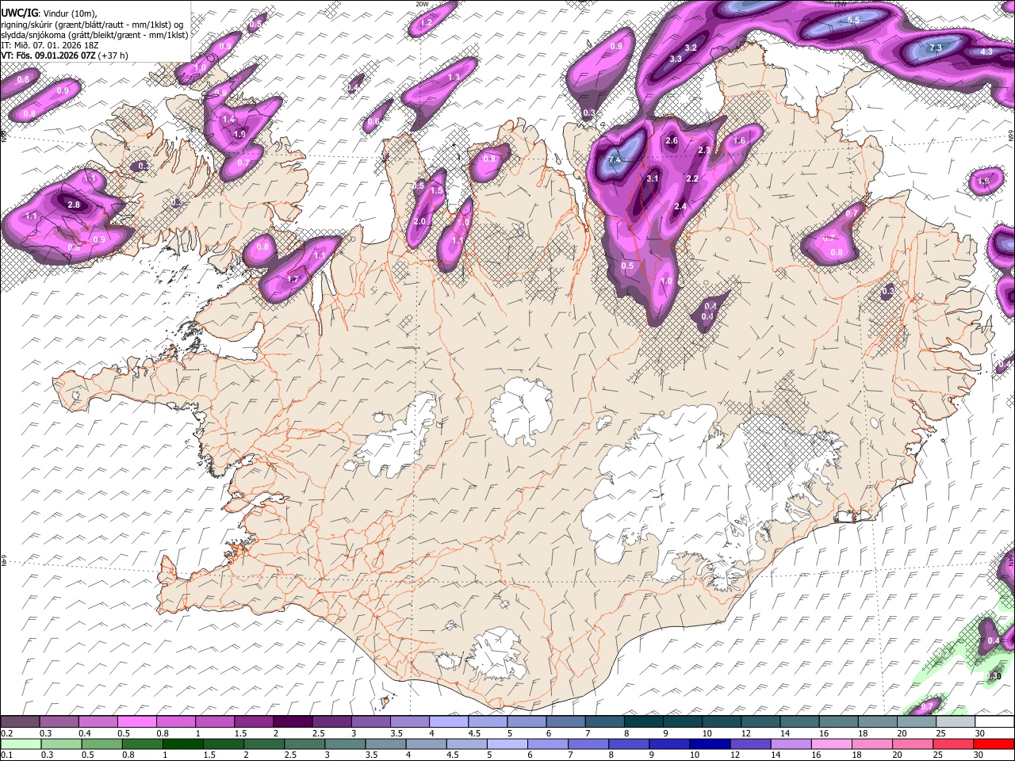This screenshot has width=1015, height=761.
Task: Pick the darkest purple swatch at 2 in the snow scale
Action: pyautogui.click(x=292, y=722)
